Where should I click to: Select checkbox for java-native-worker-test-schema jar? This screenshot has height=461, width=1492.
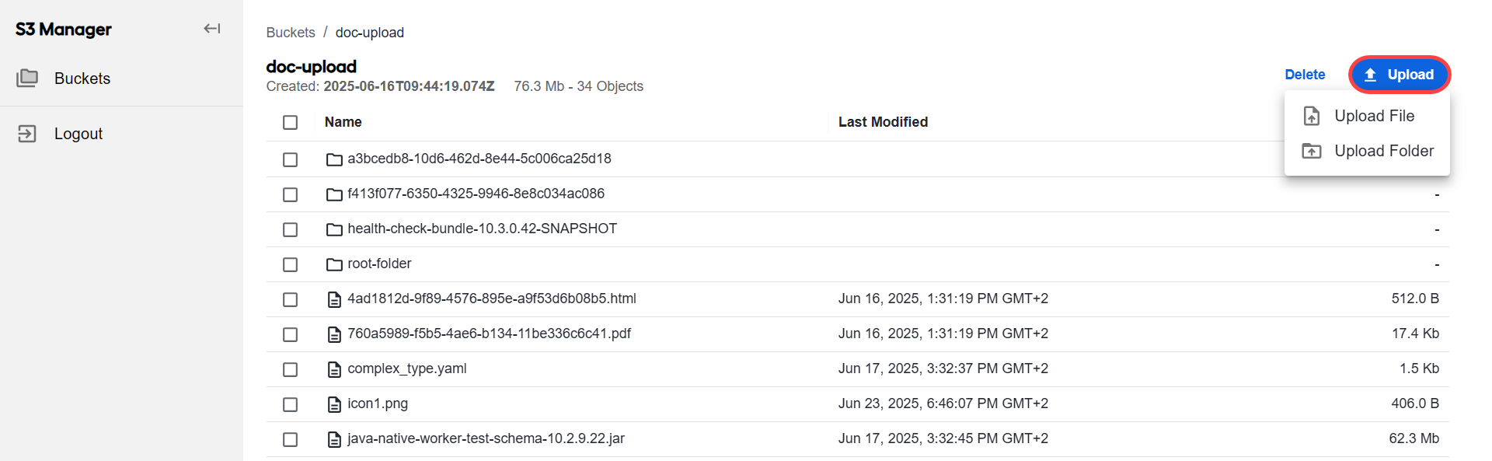click(290, 439)
